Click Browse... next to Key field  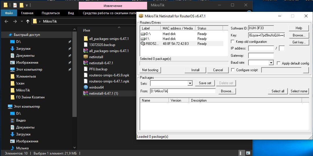pyautogui.click(x=299, y=35)
